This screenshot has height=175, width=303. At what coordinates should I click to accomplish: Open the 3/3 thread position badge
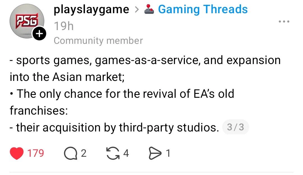[x=235, y=127]
